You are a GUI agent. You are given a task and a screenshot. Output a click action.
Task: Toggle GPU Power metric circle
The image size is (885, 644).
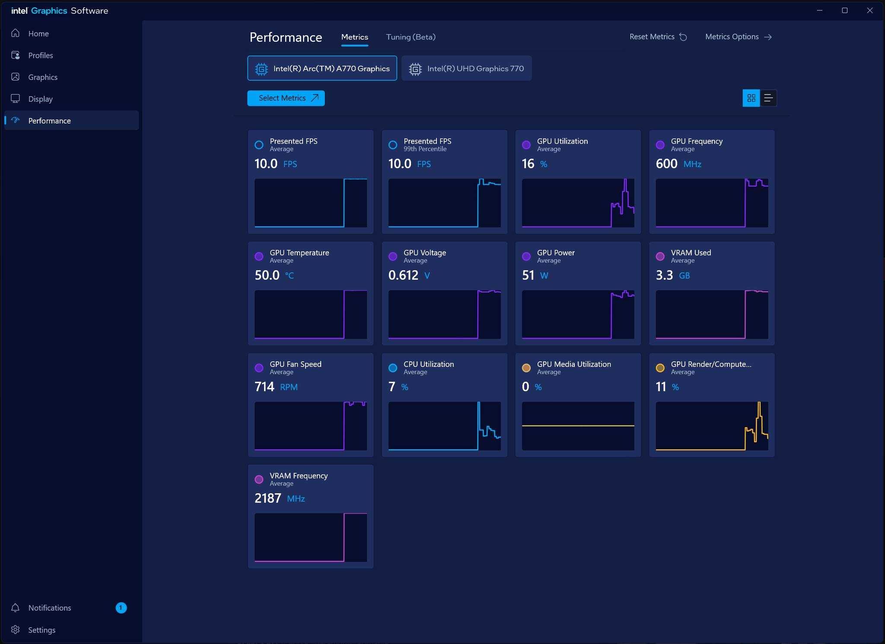(x=526, y=256)
